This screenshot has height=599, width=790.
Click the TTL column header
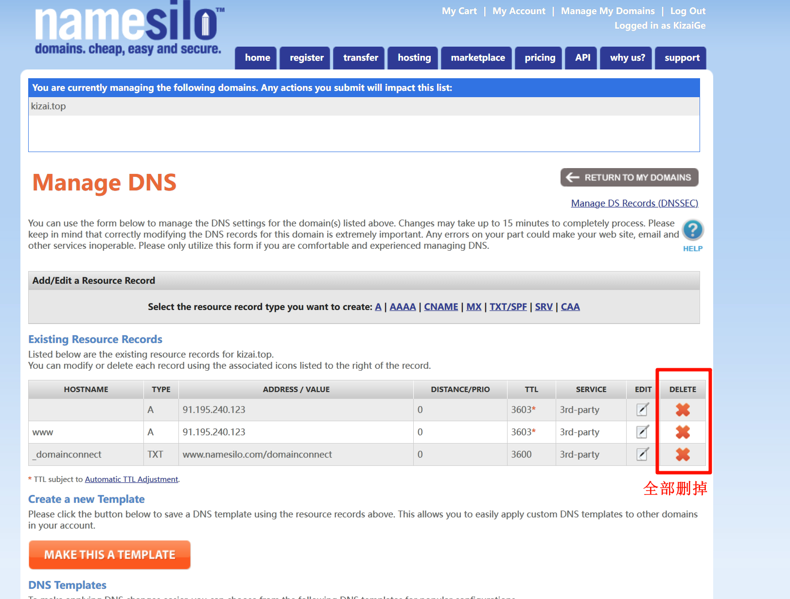(531, 390)
